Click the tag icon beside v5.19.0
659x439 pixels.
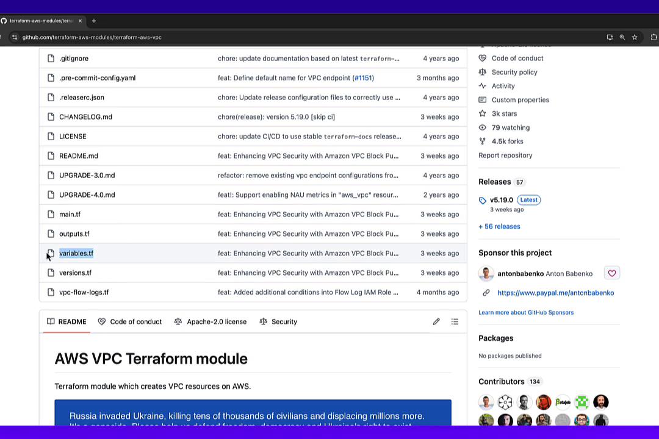click(483, 201)
